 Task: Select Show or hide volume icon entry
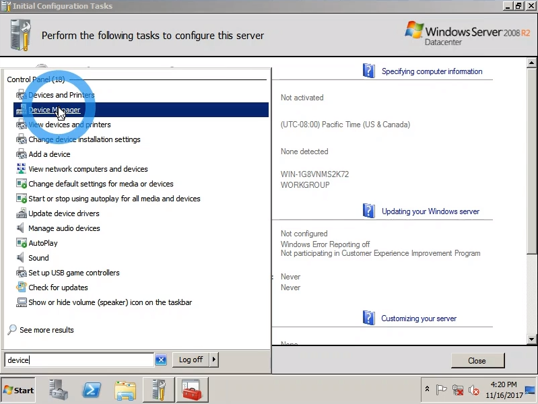(x=110, y=302)
